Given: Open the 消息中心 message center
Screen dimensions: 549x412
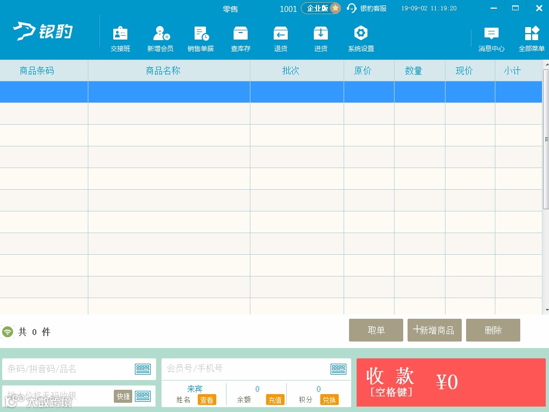Looking at the screenshot, I should 492,39.
